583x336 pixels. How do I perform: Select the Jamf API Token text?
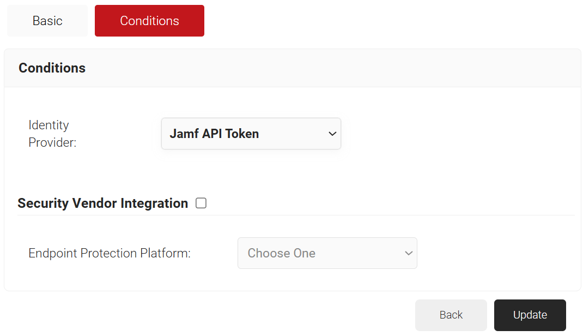pyautogui.click(x=214, y=134)
